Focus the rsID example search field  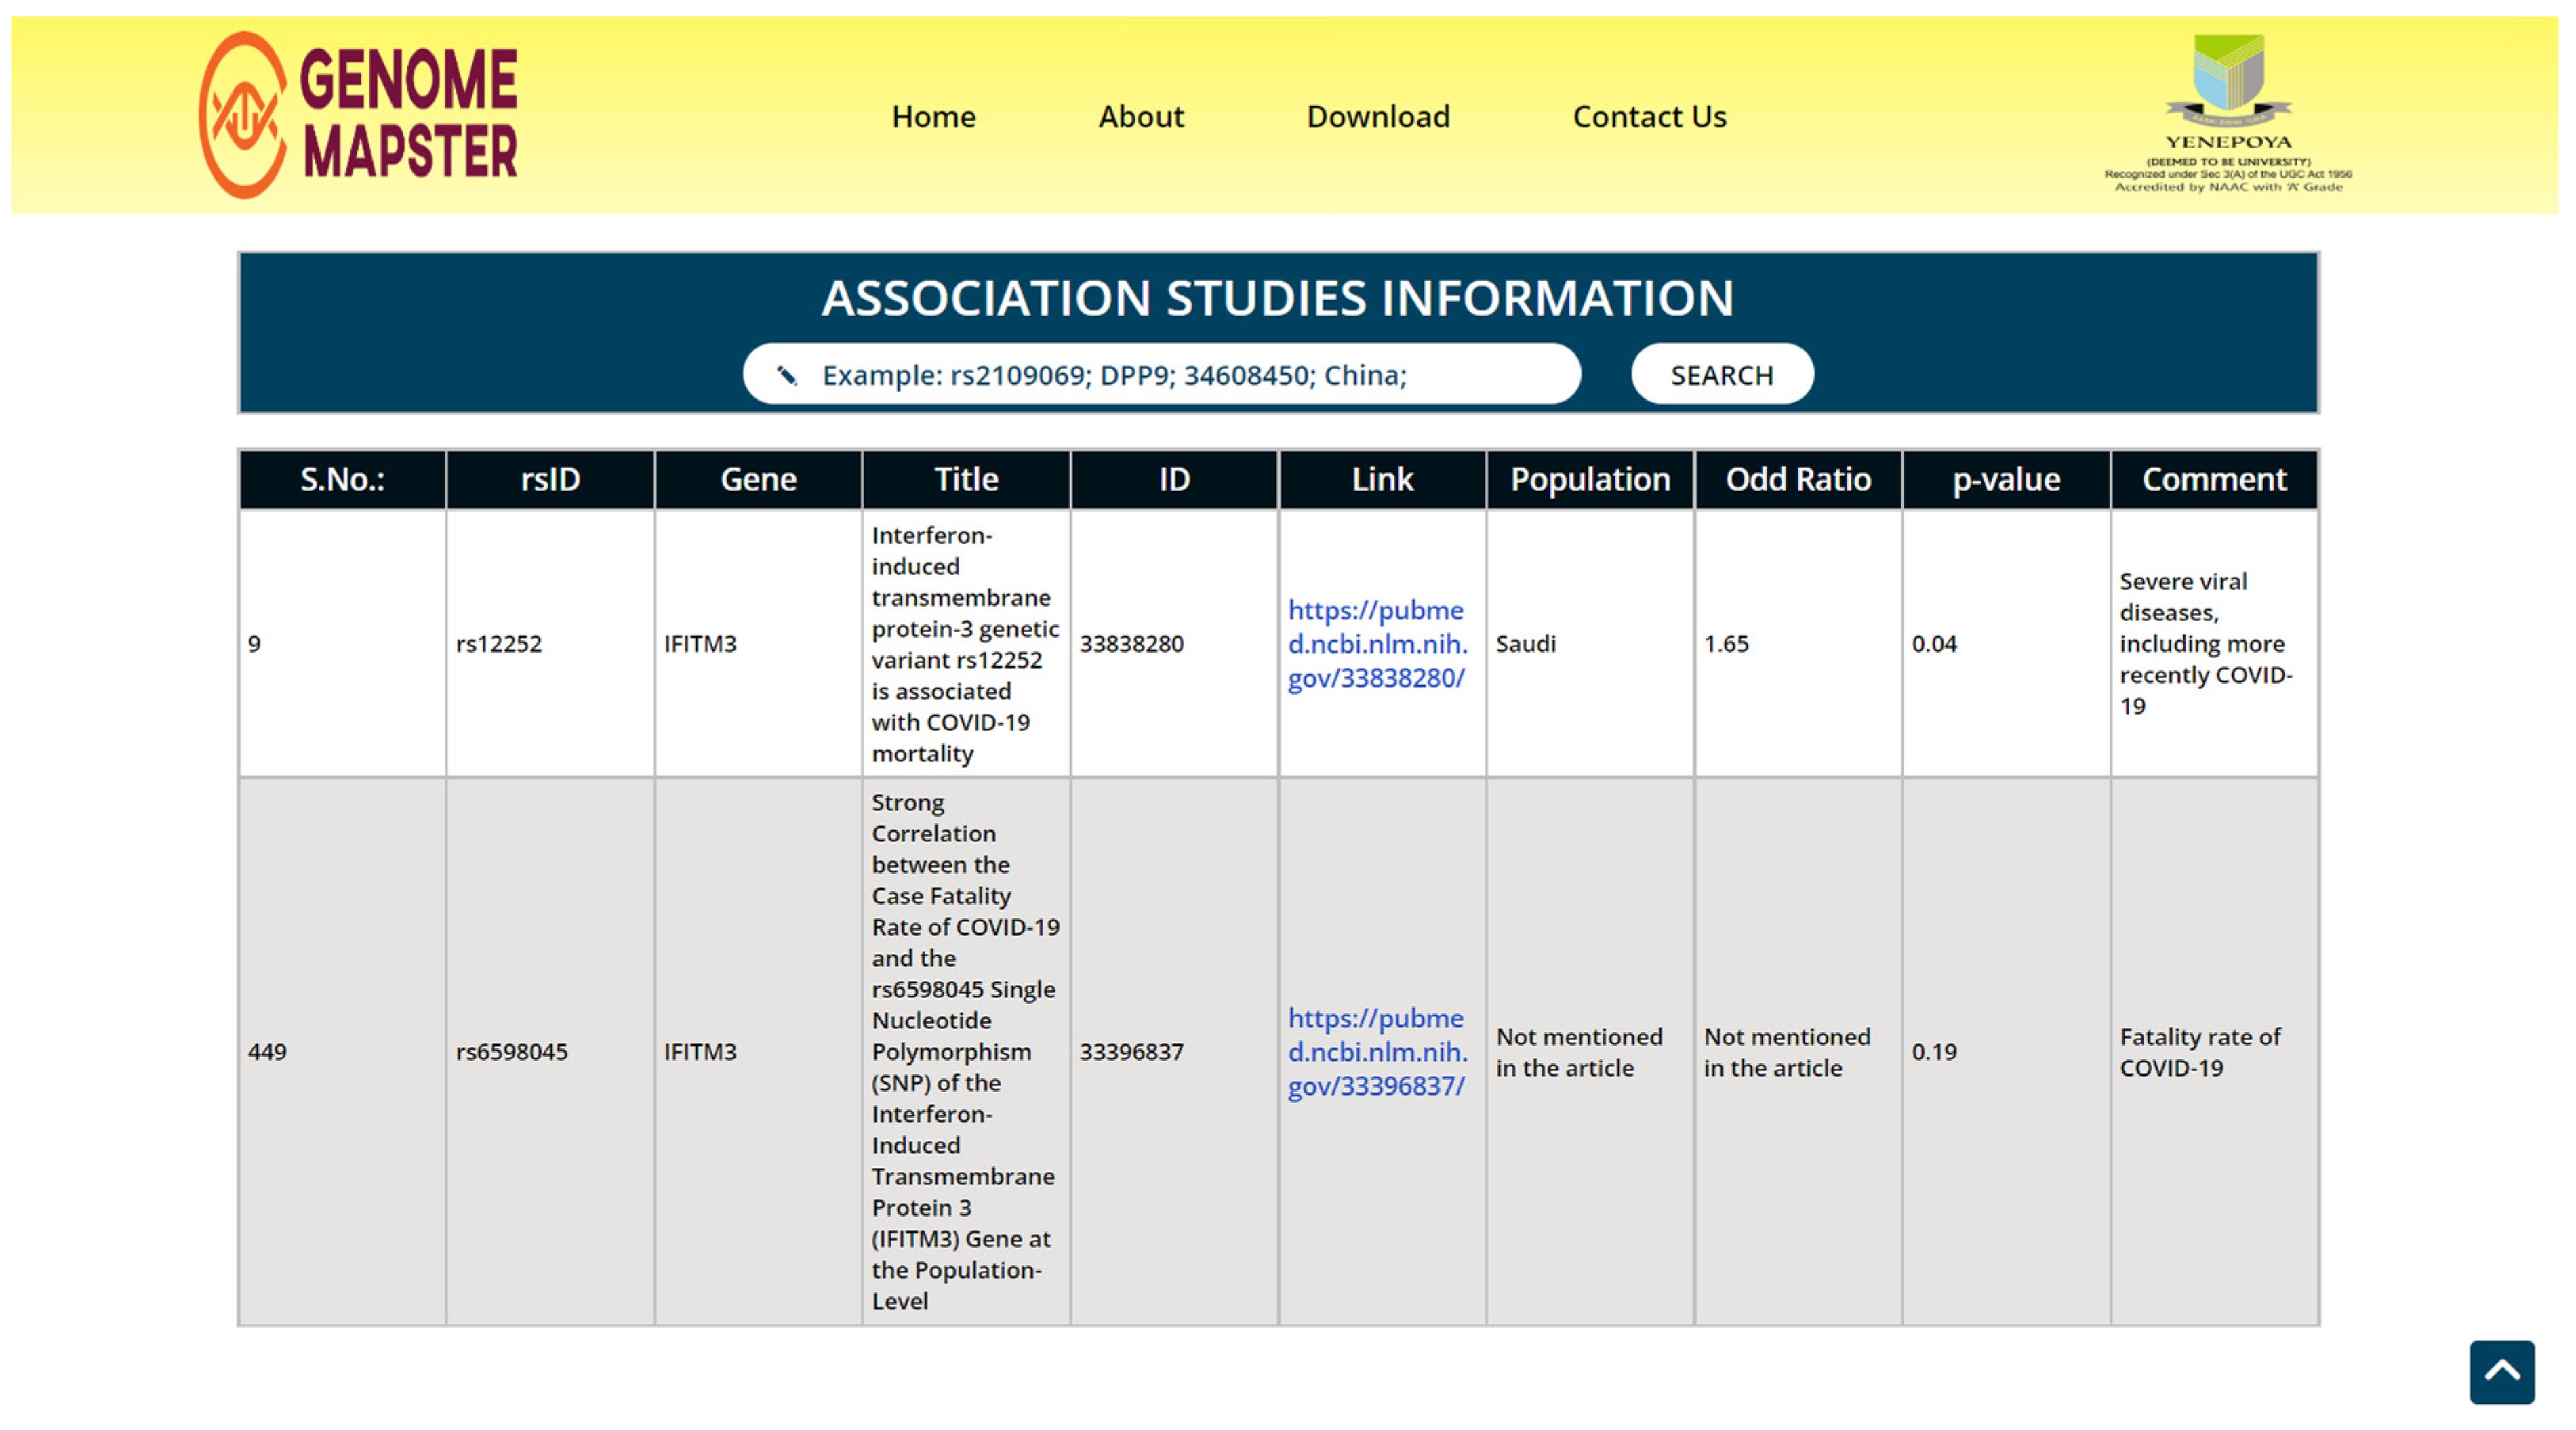tap(1180, 375)
